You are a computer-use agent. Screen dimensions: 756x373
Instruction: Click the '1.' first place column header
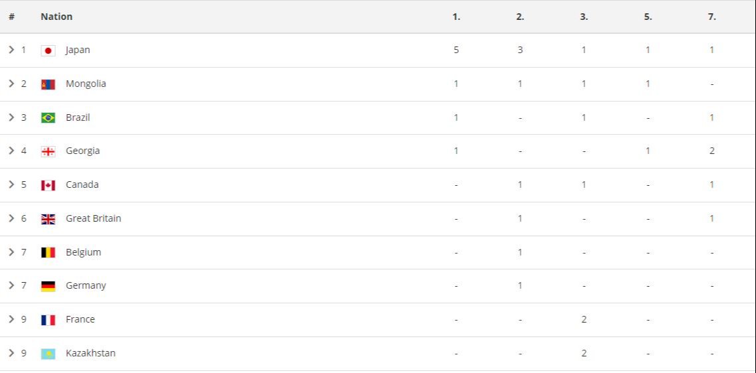click(456, 17)
